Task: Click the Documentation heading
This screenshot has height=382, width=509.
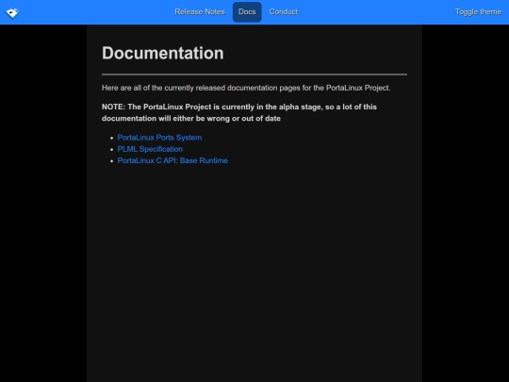Action: 163,53
